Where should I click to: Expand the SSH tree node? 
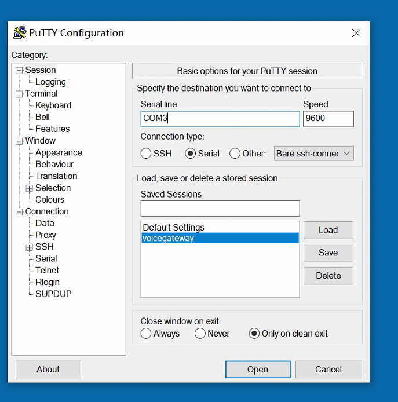pos(29,247)
